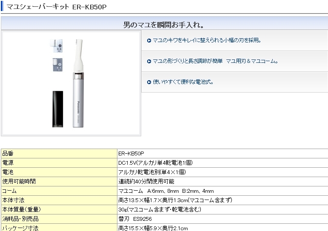Click the マユコーム A:6mm、8mm B:2mm、4mm value
This screenshot has width=328, height=231.
point(166,191)
